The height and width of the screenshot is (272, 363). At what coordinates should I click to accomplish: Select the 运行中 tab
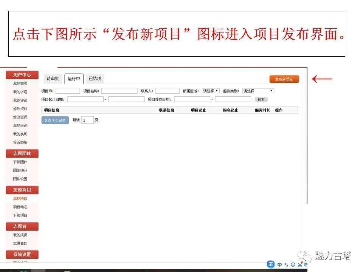74,79
